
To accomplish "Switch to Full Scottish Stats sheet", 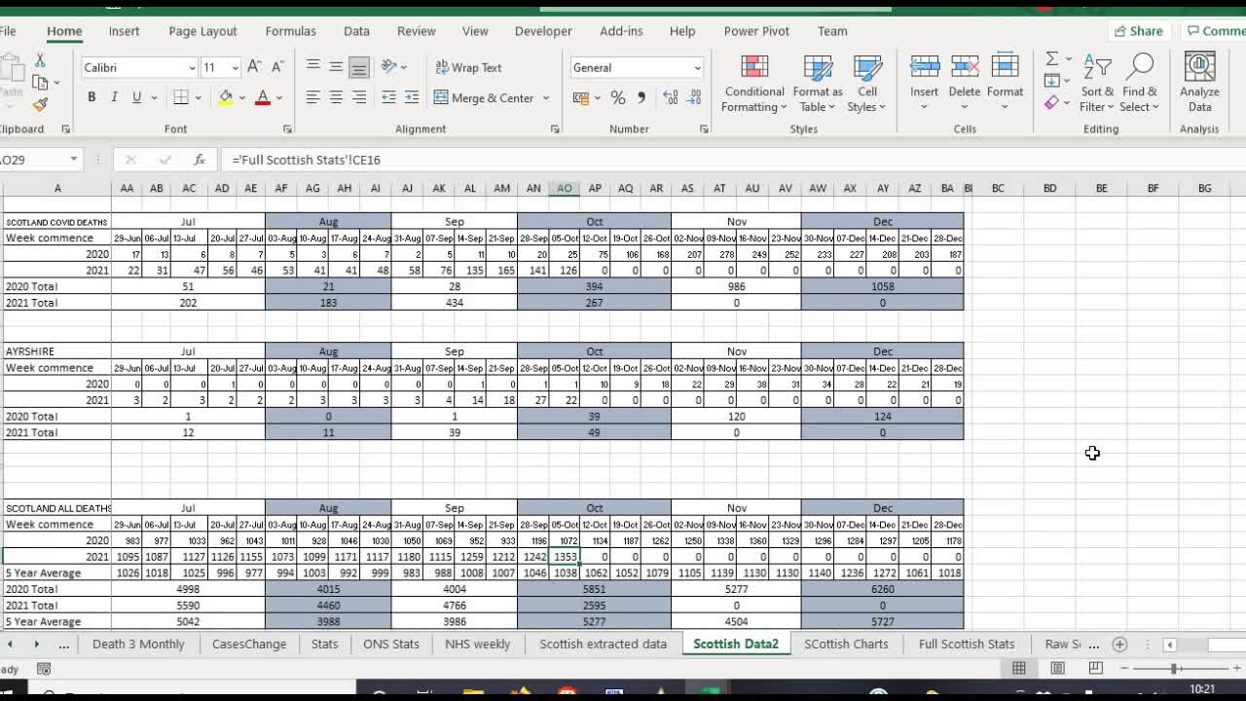I will (x=966, y=644).
